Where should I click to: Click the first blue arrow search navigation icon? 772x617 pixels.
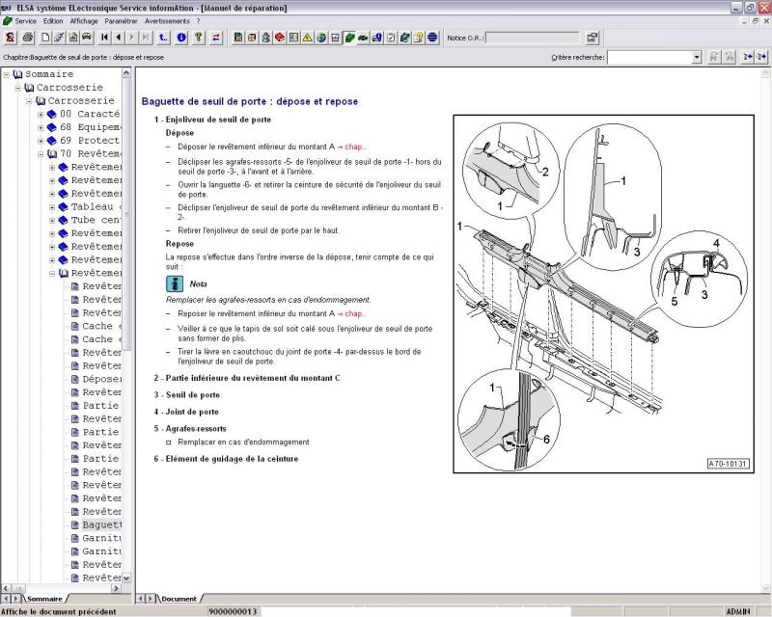click(748, 57)
